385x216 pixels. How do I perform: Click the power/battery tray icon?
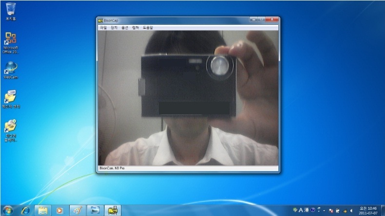(x=338, y=211)
